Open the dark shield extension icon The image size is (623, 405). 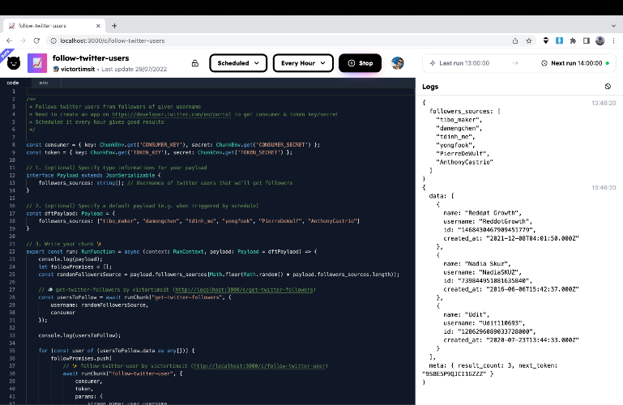[x=546, y=40]
